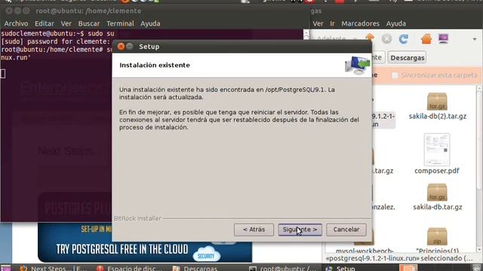The image size is (483, 271).
Task: Click the status bar text about postgresql-9.1.2-1-linux.run
Action: click(x=398, y=258)
